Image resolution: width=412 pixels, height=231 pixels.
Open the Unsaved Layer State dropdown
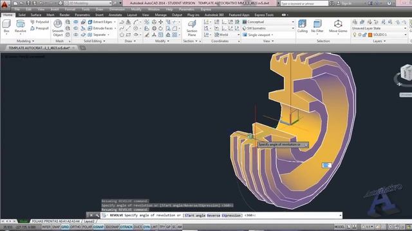click(379, 28)
